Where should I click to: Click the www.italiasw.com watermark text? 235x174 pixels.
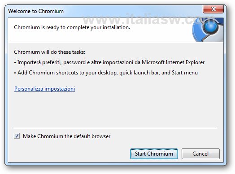click(x=148, y=19)
